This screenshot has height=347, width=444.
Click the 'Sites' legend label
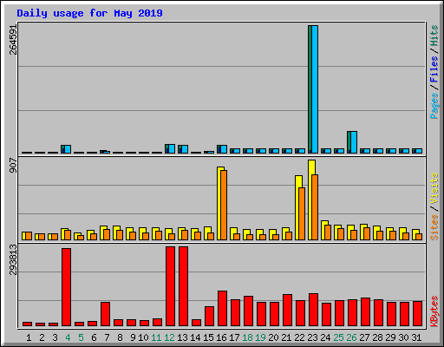[x=434, y=227]
